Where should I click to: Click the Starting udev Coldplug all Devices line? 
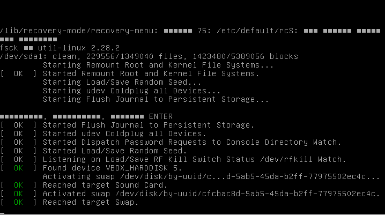132,91
